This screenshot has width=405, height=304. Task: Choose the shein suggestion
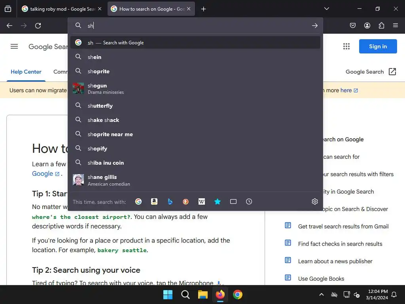pyautogui.click(x=195, y=57)
